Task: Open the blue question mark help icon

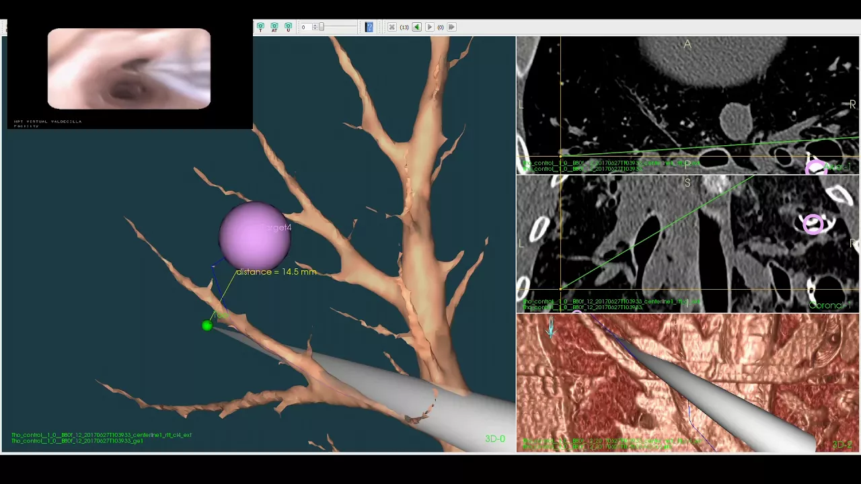Action: point(369,27)
